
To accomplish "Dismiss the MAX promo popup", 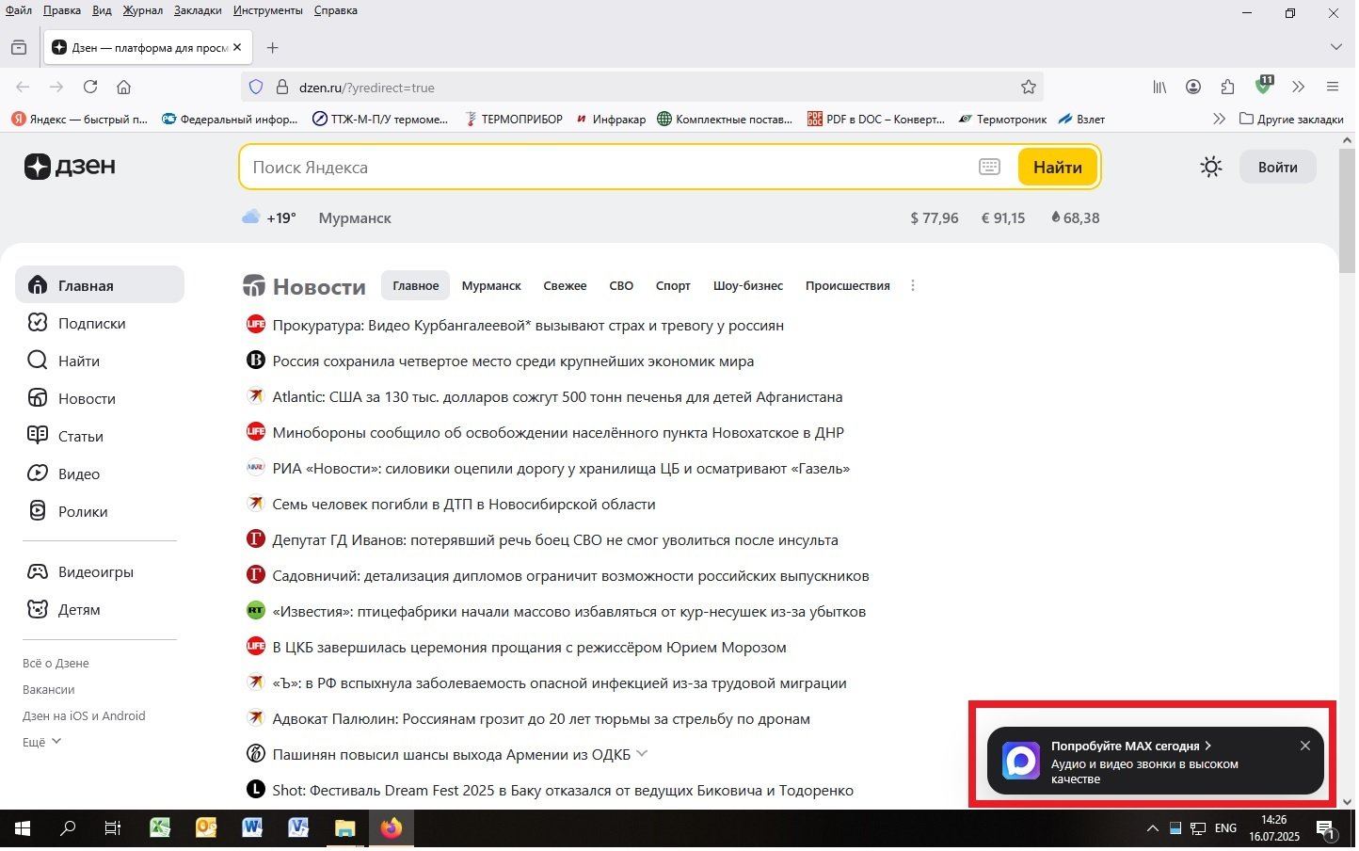I will click(1305, 746).
